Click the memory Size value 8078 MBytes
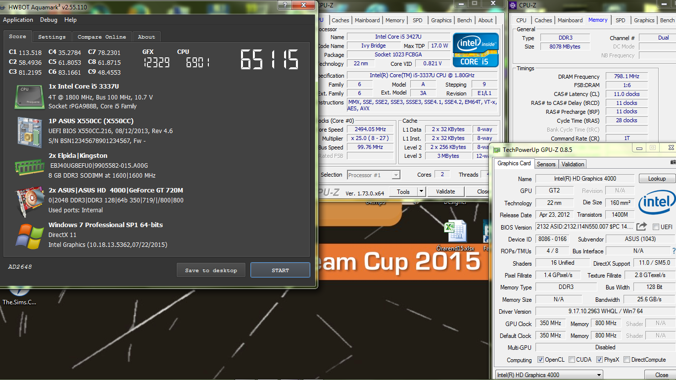 point(565,47)
